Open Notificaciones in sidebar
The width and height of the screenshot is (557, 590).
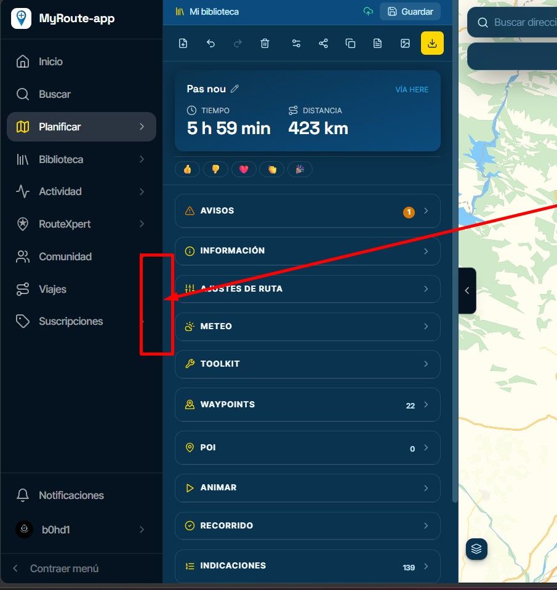(81, 495)
